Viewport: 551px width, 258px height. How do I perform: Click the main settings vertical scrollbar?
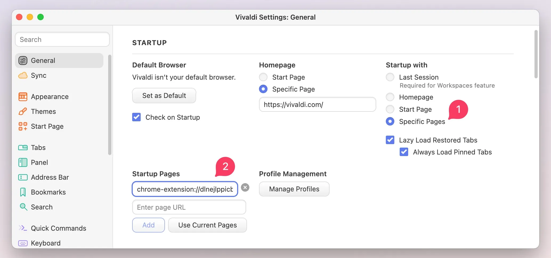pyautogui.click(x=536, y=54)
